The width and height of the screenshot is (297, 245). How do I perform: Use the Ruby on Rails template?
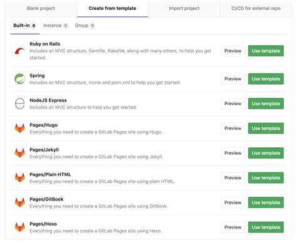pos(266,51)
